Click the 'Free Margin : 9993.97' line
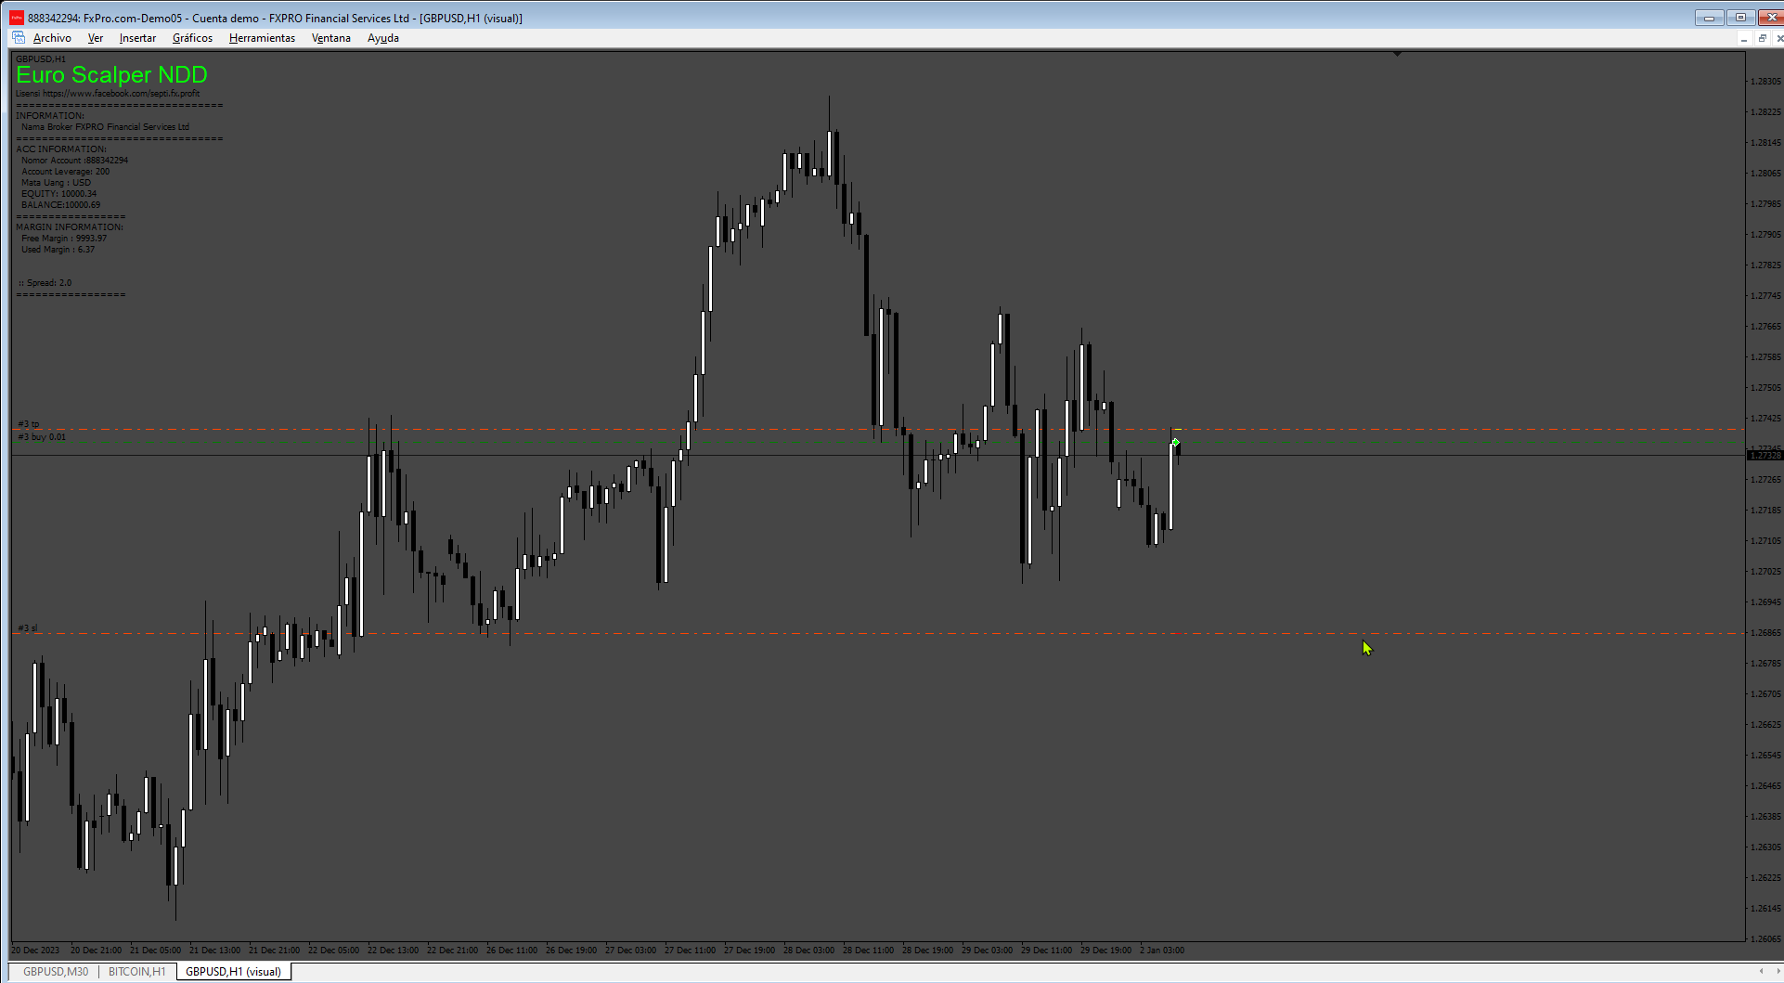Viewport: 1784px width, 983px height. pos(64,239)
